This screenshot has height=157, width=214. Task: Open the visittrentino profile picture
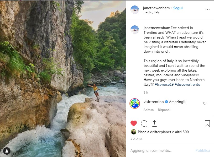coord(135,104)
